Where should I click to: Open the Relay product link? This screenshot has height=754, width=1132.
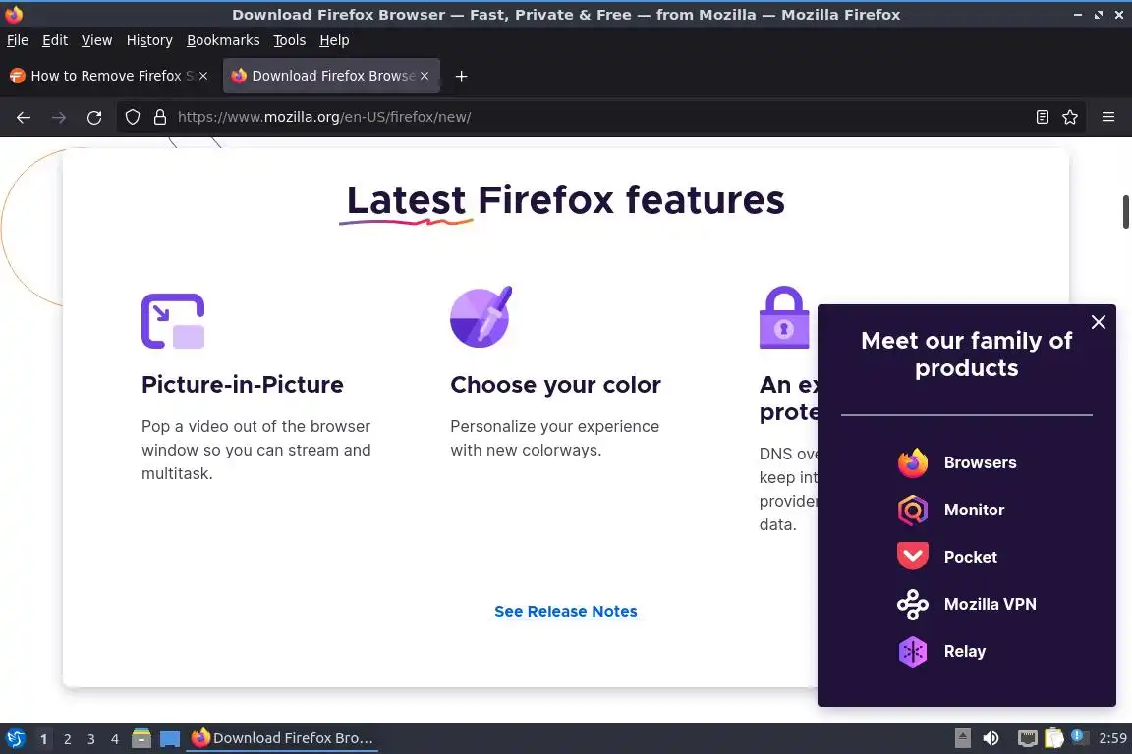pos(965,652)
